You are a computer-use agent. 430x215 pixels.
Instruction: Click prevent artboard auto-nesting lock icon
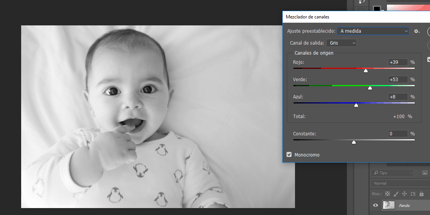point(413,194)
